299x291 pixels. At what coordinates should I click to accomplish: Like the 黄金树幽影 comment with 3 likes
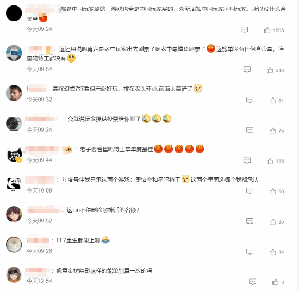click(276, 282)
